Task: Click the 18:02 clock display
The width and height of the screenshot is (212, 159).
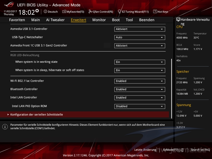Action: (x=27, y=12)
